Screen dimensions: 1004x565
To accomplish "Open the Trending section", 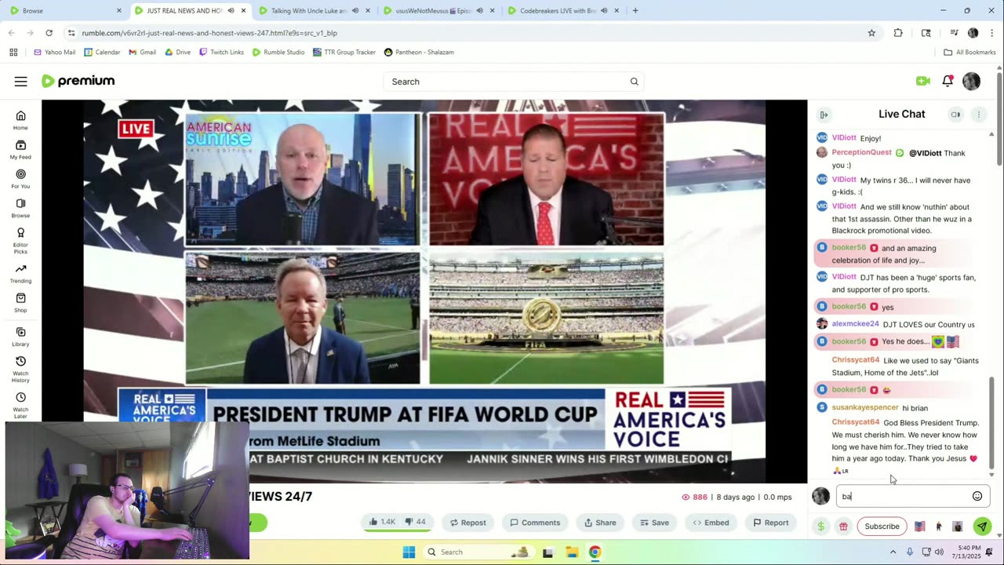I will coord(20,273).
